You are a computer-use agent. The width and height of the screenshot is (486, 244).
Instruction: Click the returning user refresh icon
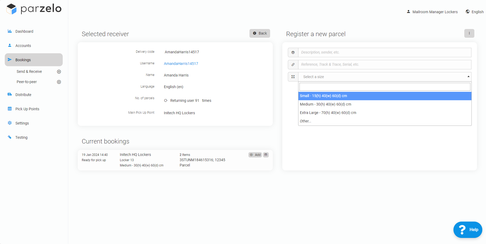[166, 101]
